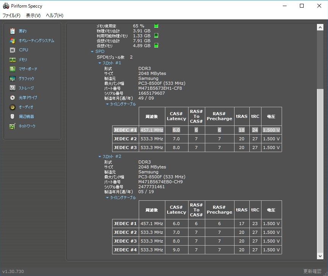Click the 利用可能物理メモリ value 1.33 GB
328x276 pixels.
(142, 36)
